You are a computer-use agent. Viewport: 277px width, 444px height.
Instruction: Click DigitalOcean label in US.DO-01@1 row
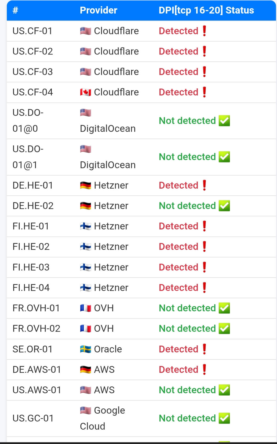(108, 165)
